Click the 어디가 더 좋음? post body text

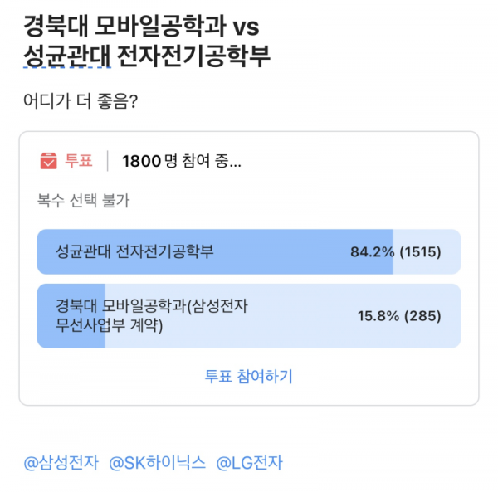[81, 103]
